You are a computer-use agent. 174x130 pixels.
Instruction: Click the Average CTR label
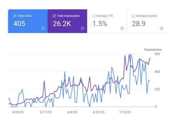pos(105,16)
